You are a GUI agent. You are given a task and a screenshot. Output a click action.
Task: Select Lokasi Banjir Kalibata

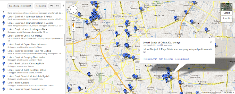pos(19,83)
